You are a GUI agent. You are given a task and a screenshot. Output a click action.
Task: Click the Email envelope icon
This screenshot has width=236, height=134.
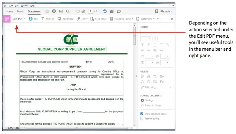tap(61, 11)
